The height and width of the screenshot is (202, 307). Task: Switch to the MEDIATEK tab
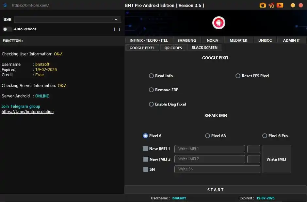(238, 40)
